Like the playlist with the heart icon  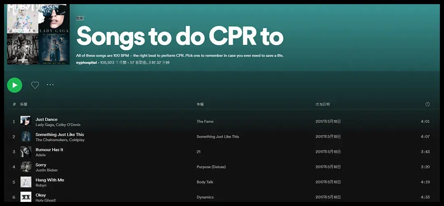[x=35, y=85]
